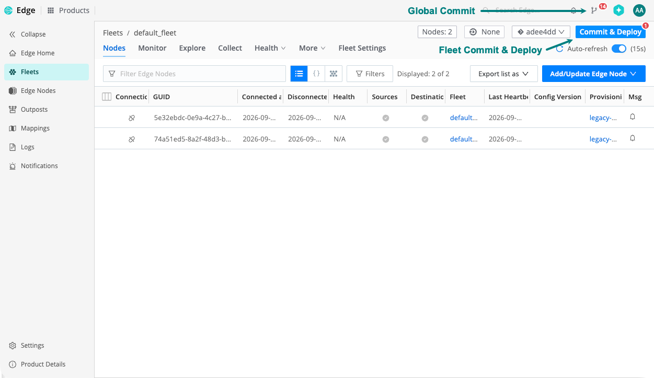Expand the More tab menu
The height and width of the screenshot is (378, 654).
click(312, 48)
